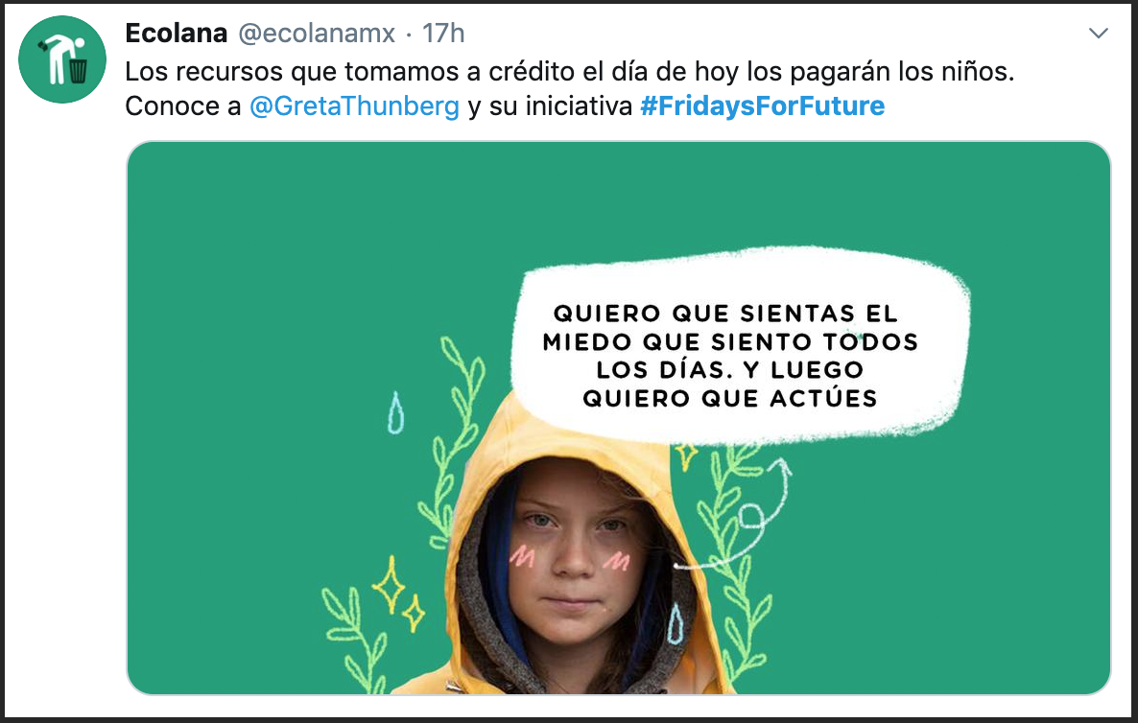Expand the tweet options chevron
The width and height of the screenshot is (1138, 723).
pyautogui.click(x=1098, y=33)
